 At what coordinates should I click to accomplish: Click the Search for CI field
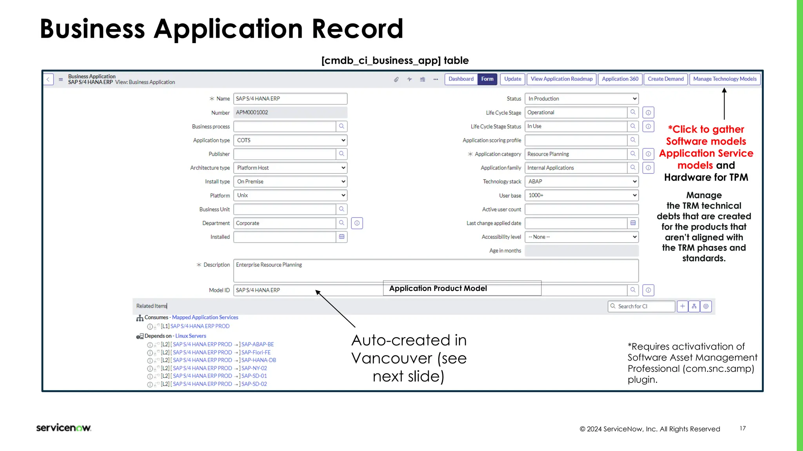[641, 306]
